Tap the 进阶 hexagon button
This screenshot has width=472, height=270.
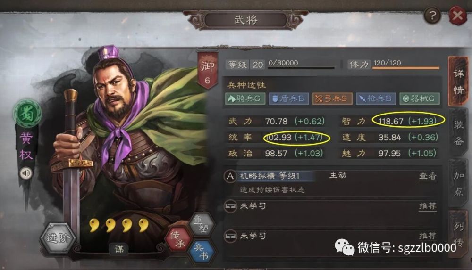pos(59,238)
